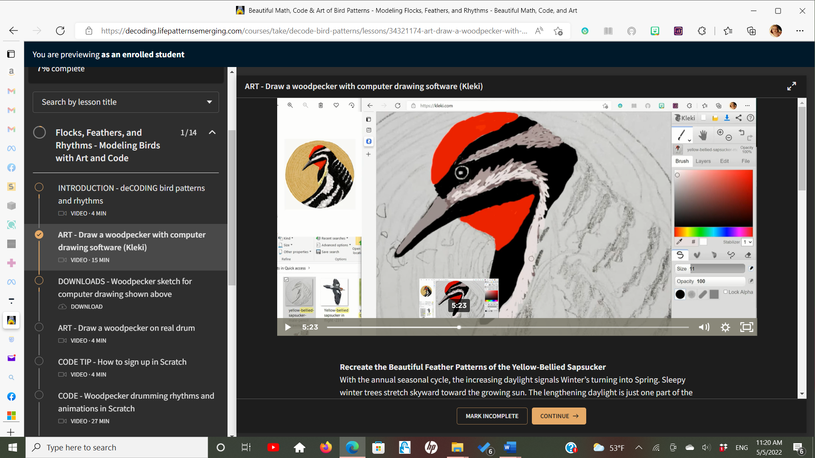Open vertical tabs panel

tap(11, 54)
